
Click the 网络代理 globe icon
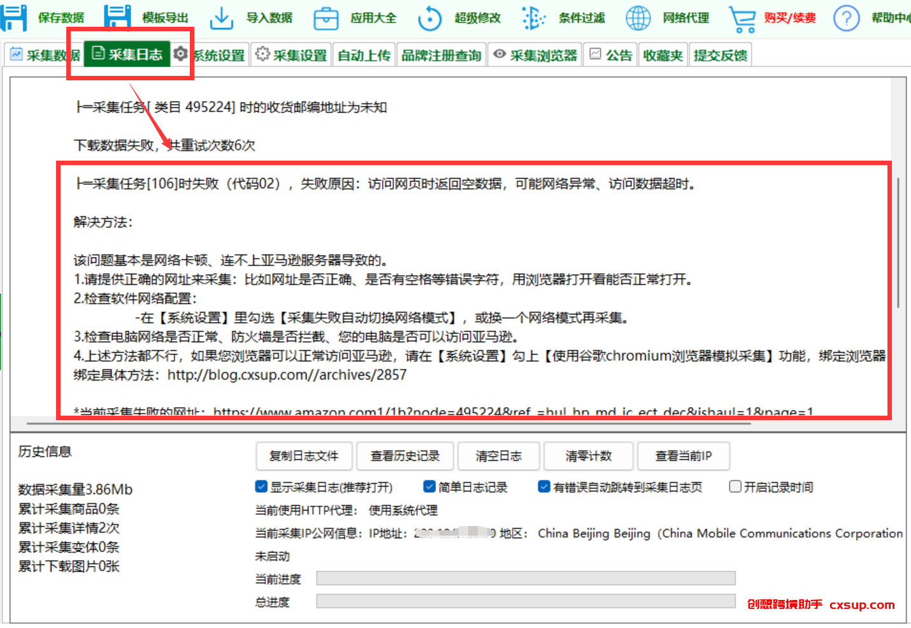(x=638, y=18)
